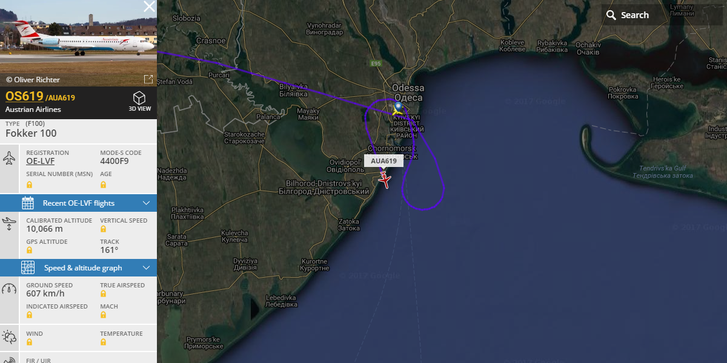
Task: Click the calendar icon for recent flights
Action: [28, 203]
